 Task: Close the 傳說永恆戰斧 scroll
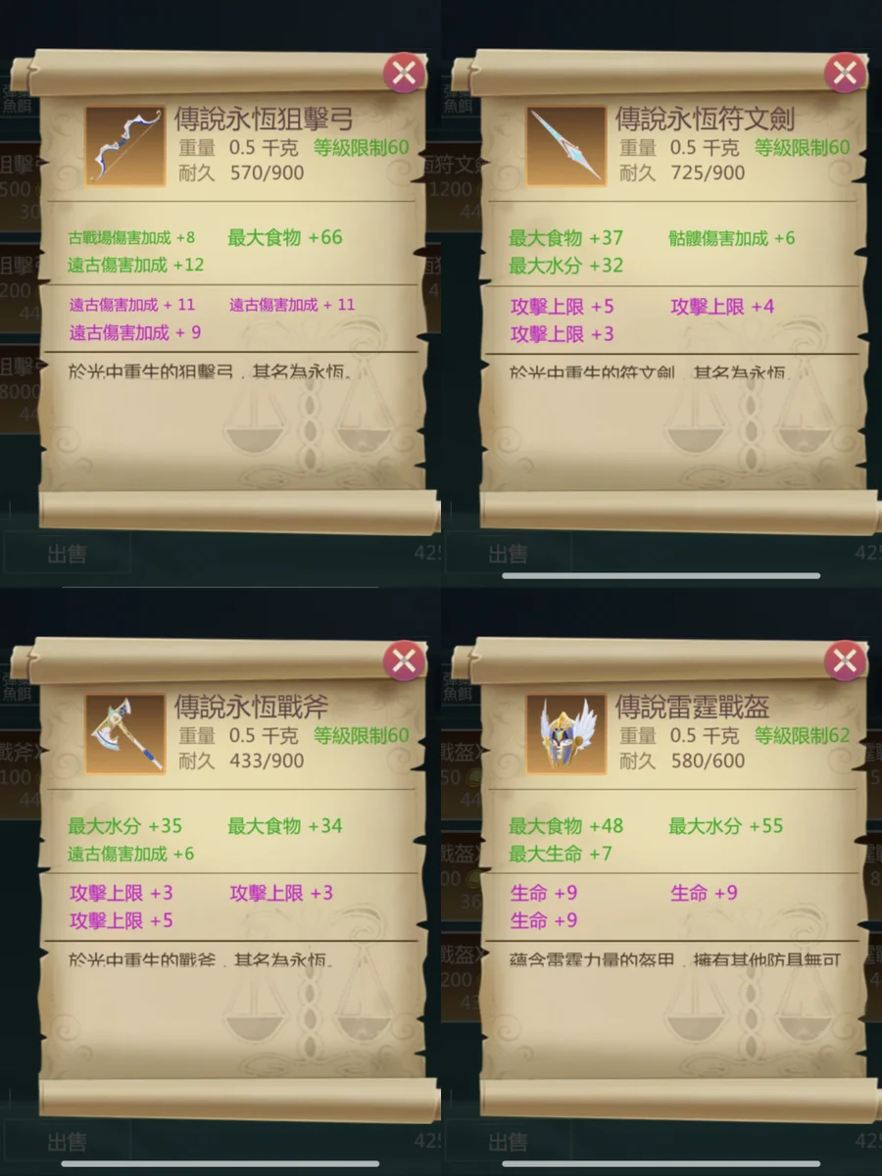(404, 661)
